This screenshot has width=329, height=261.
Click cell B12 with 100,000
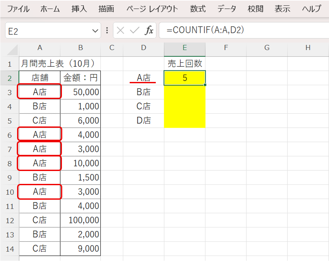pyautogui.click(x=80, y=220)
